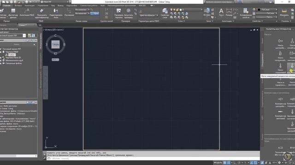Select the Измерить utility tool

click(284, 13)
